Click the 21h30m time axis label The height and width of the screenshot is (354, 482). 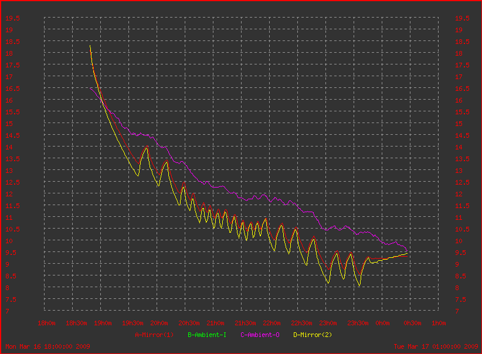tap(245, 323)
